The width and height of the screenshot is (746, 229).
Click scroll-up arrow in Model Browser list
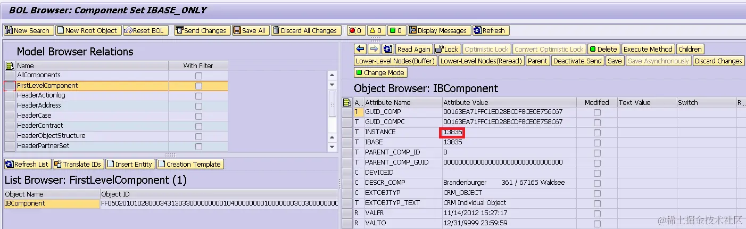(332, 76)
